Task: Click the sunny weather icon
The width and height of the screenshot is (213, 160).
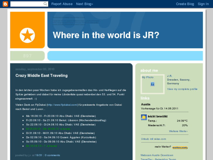Action: (144, 117)
